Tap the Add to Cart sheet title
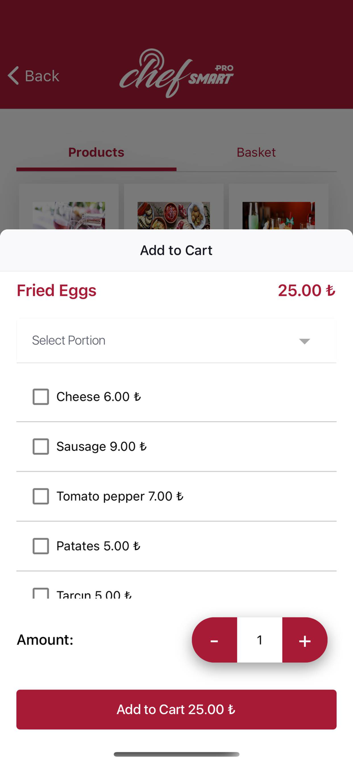The height and width of the screenshot is (764, 353). [x=176, y=250]
